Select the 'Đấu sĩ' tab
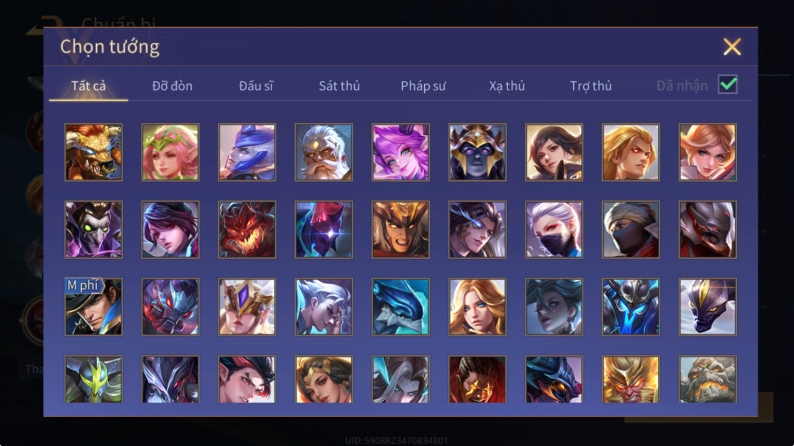The image size is (794, 446). coord(255,86)
